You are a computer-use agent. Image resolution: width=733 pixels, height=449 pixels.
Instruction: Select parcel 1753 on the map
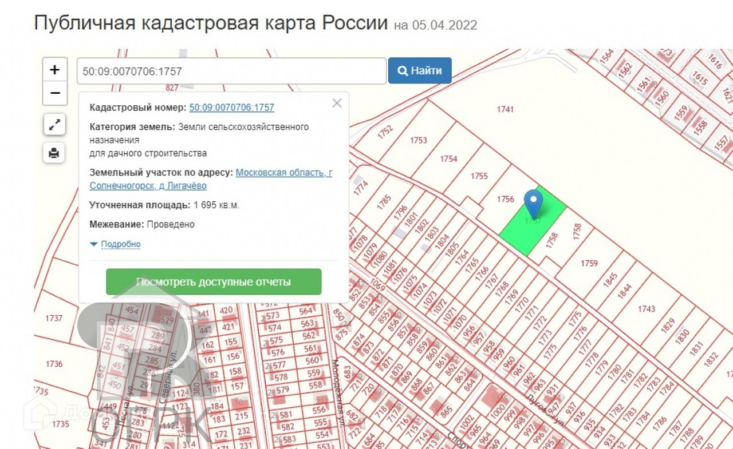419,140
